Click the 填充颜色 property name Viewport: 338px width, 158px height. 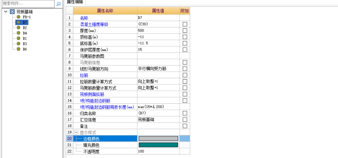[x=91, y=145]
